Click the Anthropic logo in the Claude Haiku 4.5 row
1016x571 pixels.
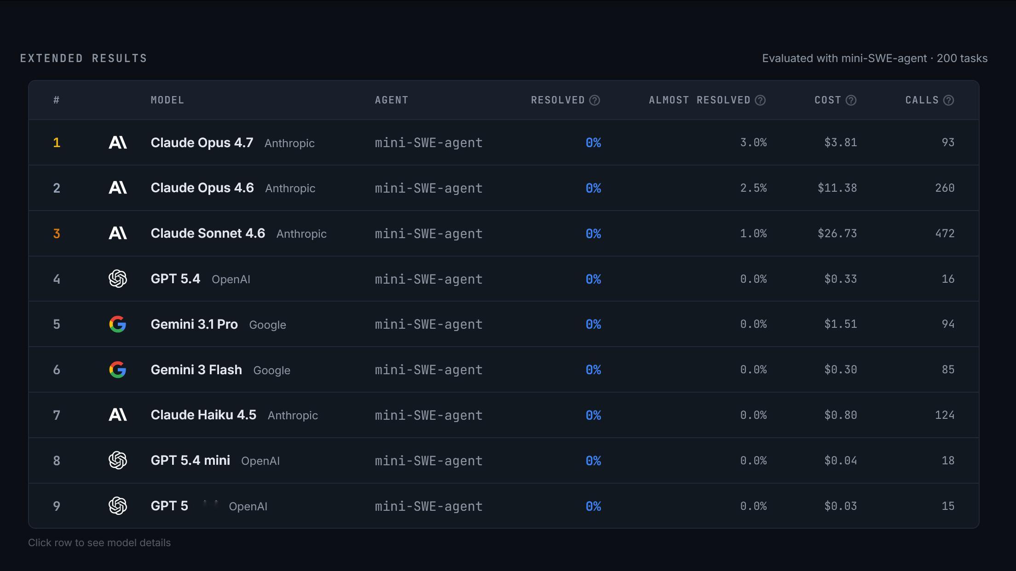tap(117, 415)
